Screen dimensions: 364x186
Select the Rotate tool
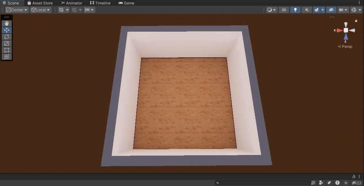click(x=6, y=37)
